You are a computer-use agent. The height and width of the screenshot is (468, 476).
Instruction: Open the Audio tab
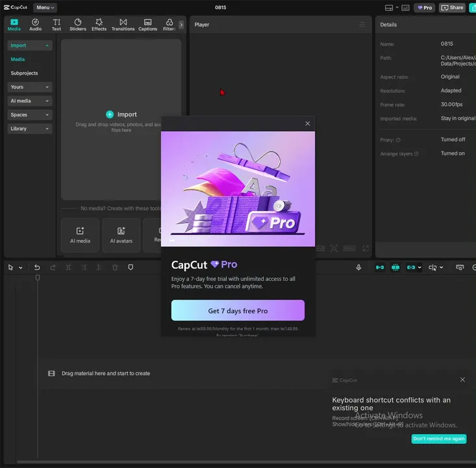(35, 25)
